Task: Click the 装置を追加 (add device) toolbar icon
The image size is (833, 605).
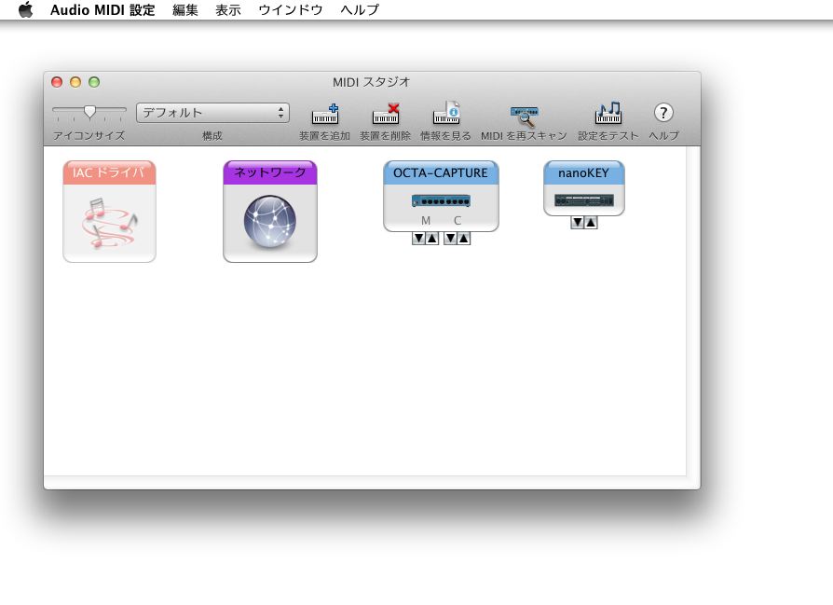Action: [x=325, y=113]
